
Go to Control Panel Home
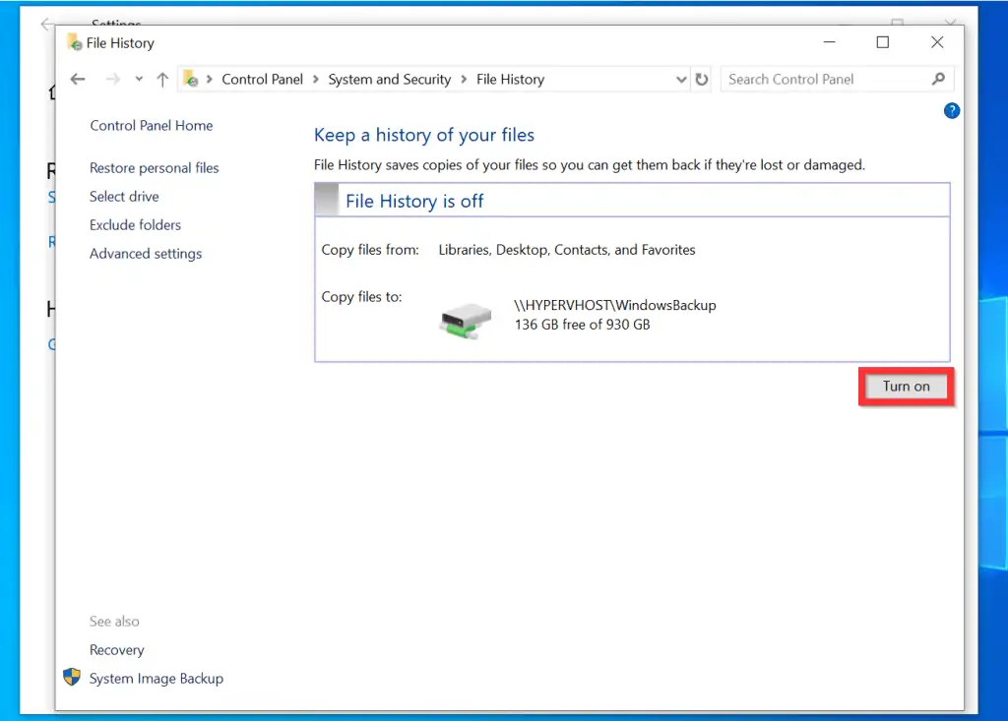coord(151,126)
